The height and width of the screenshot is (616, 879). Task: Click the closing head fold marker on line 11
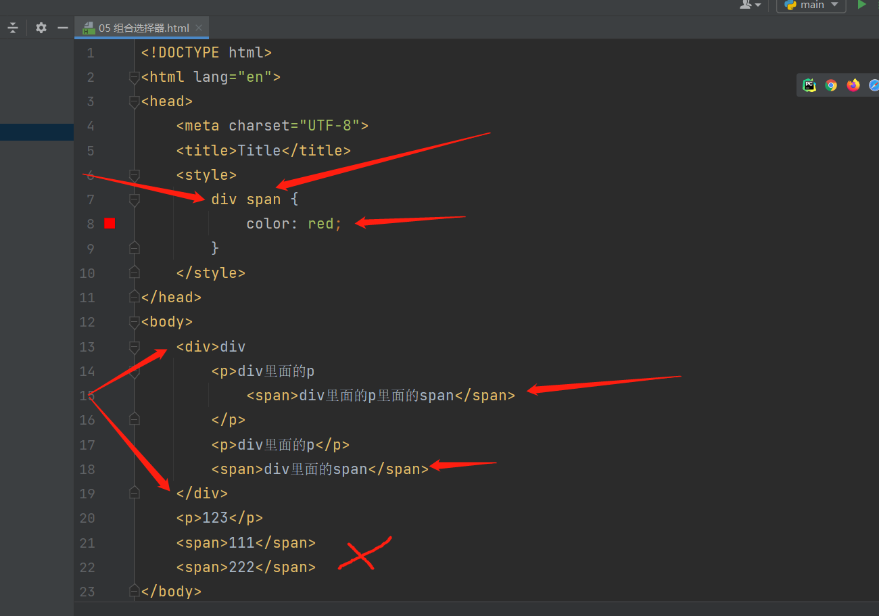coord(134,297)
